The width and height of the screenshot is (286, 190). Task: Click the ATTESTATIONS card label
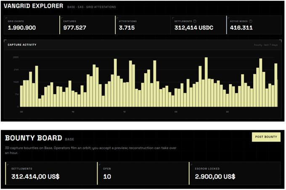128,21
